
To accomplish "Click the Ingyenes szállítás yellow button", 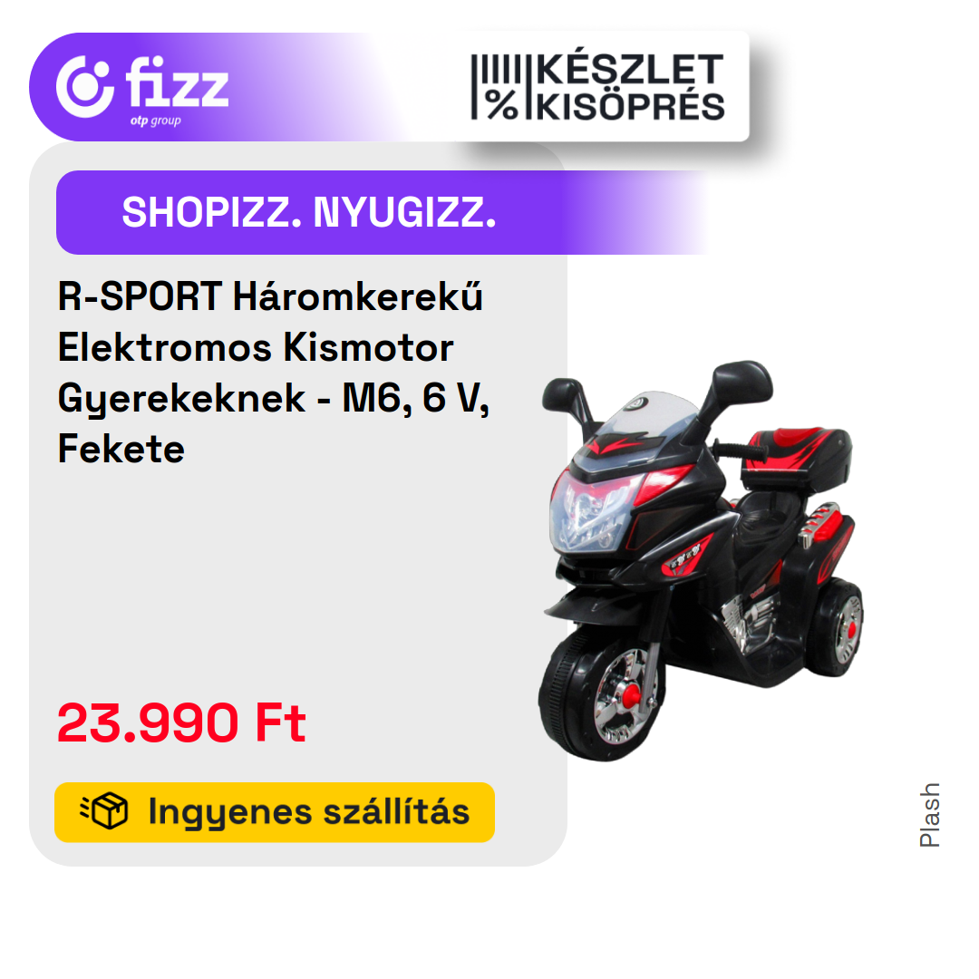I will pyautogui.click(x=275, y=812).
